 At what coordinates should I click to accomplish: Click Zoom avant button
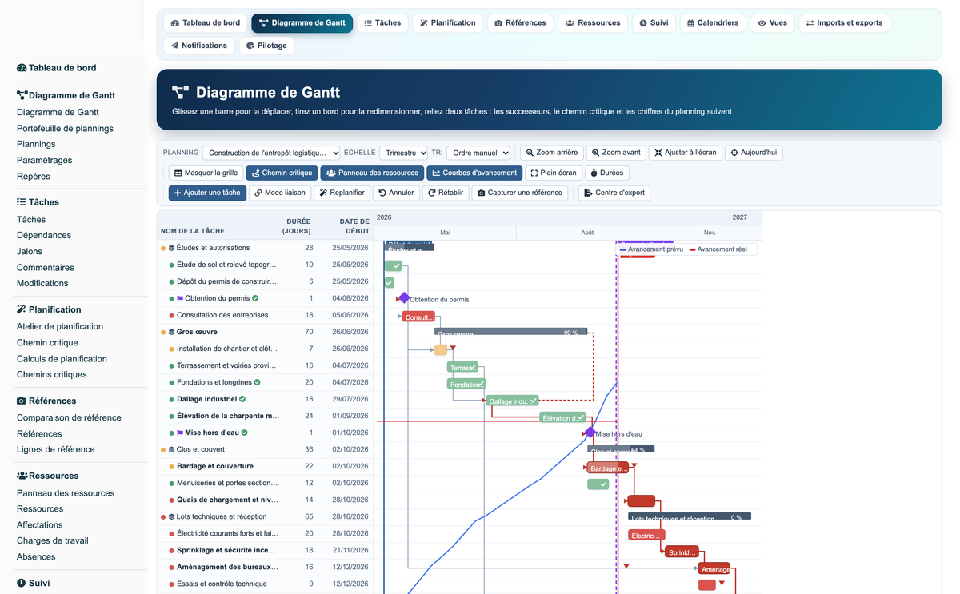616,153
